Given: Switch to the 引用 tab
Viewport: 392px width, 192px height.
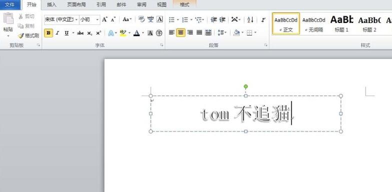Looking at the screenshot, I should coord(101,5).
